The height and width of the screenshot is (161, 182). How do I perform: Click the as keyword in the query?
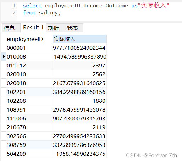134,6
